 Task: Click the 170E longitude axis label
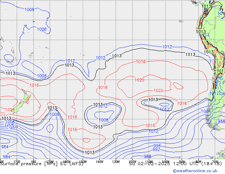(17, 162)
